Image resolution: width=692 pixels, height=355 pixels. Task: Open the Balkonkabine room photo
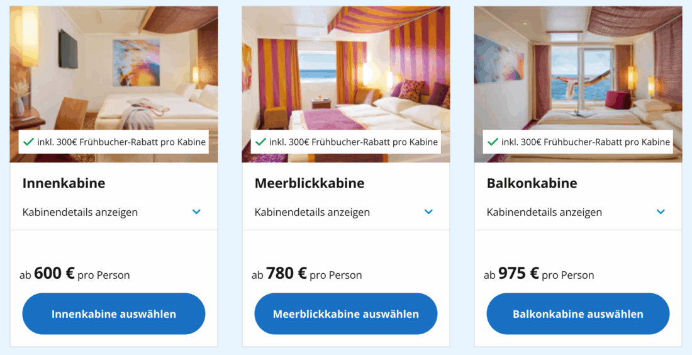tap(578, 69)
